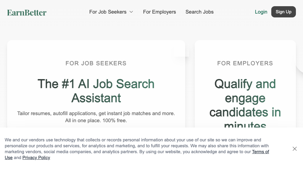Click the 'Tailor resumes, autofill applications' tagline
The height and width of the screenshot is (170, 303).
(96, 113)
